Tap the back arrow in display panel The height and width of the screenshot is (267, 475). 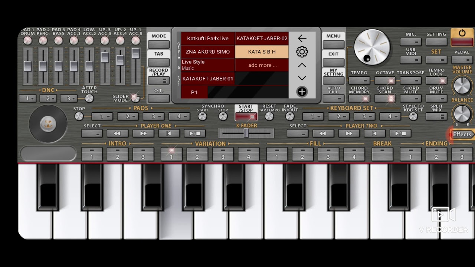[x=302, y=38]
